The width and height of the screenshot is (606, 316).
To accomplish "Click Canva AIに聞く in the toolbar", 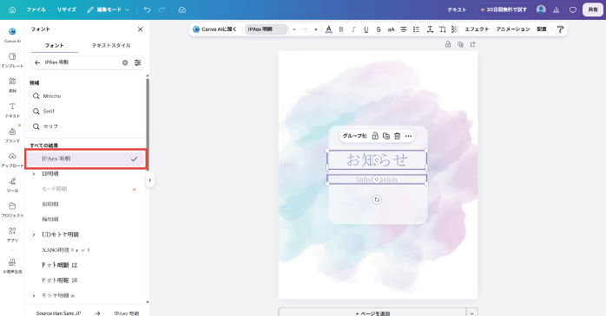I will (x=215, y=29).
